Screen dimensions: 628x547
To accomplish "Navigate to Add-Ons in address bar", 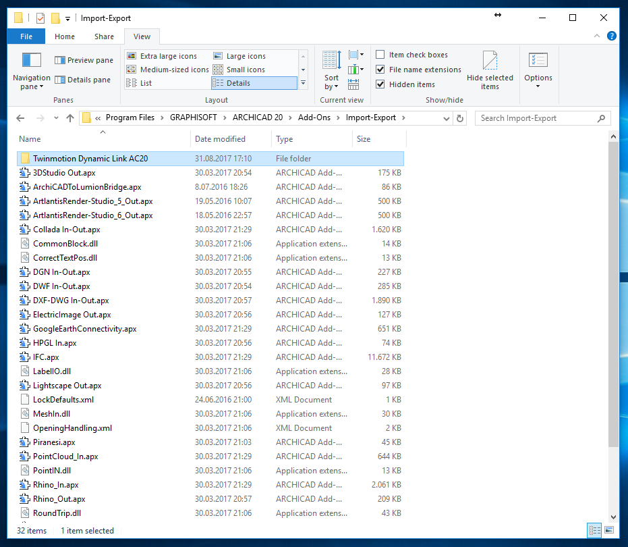I will click(314, 118).
